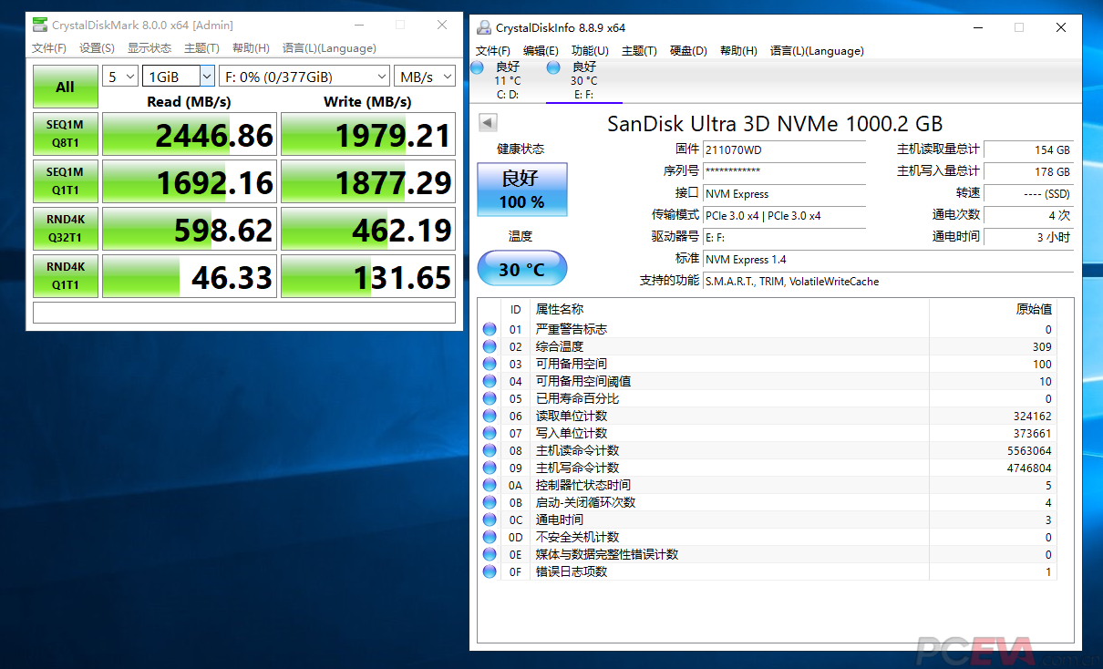Click blue orb for attribute 01 严重警告标志
This screenshot has width=1103, height=669.
tap(490, 329)
